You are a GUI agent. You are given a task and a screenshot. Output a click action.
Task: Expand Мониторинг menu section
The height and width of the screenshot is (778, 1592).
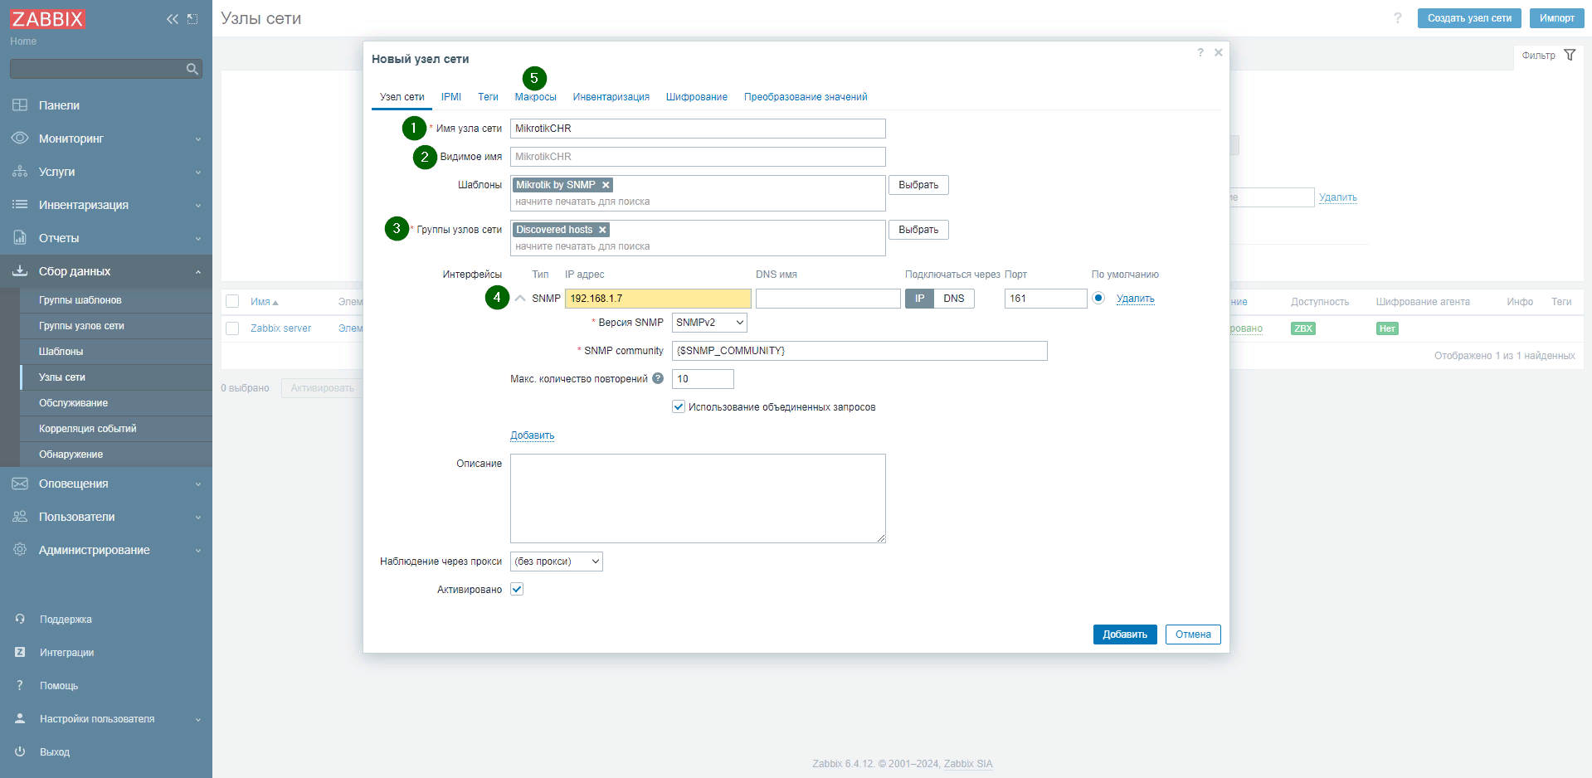pyautogui.click(x=198, y=139)
